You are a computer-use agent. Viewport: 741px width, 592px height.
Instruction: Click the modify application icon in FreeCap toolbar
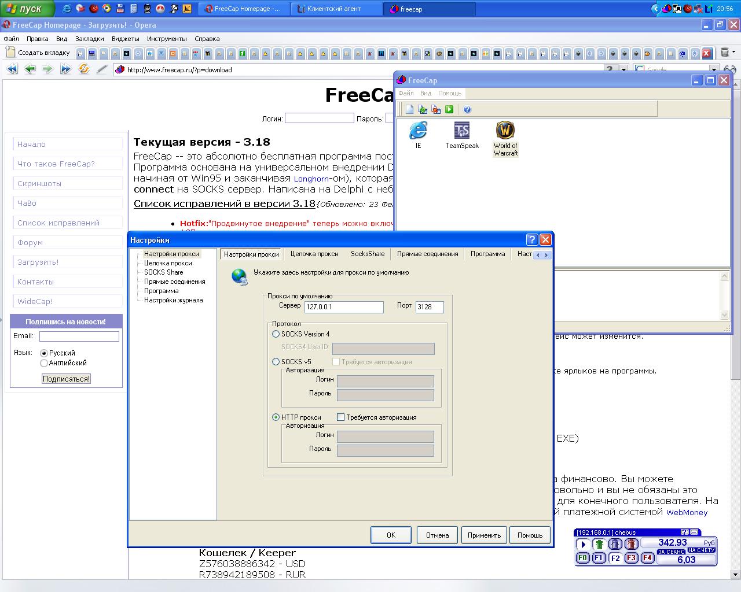[x=423, y=109]
